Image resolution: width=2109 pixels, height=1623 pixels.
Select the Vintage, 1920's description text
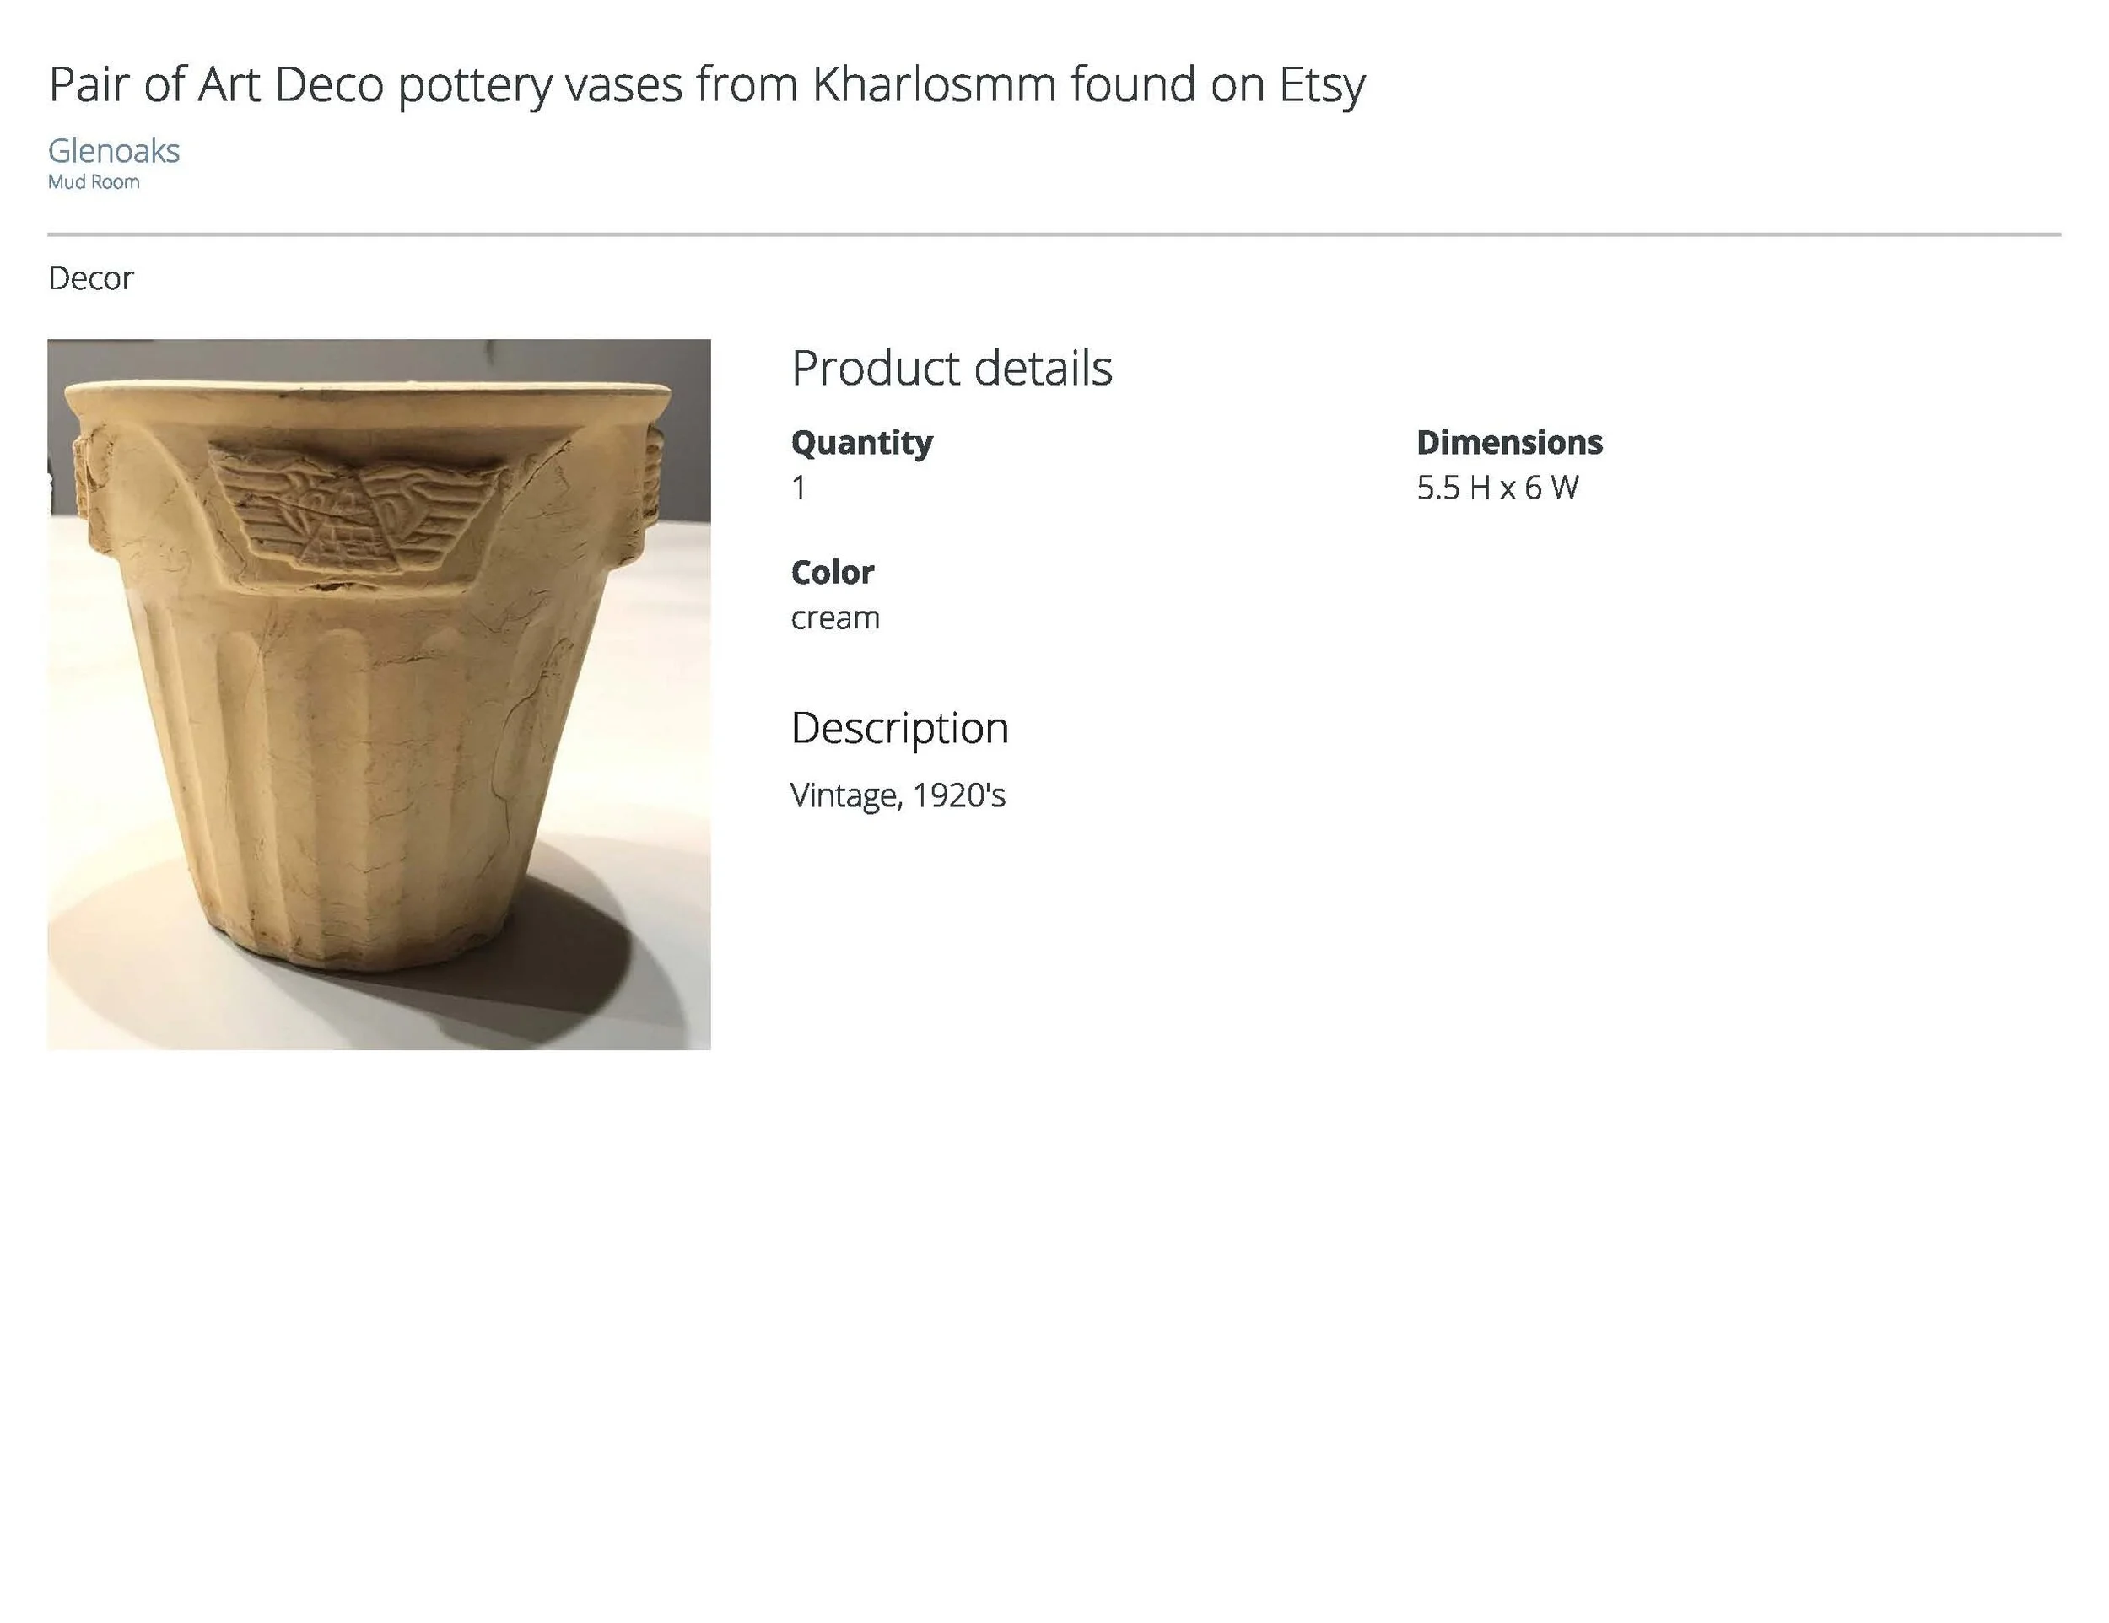click(x=898, y=795)
